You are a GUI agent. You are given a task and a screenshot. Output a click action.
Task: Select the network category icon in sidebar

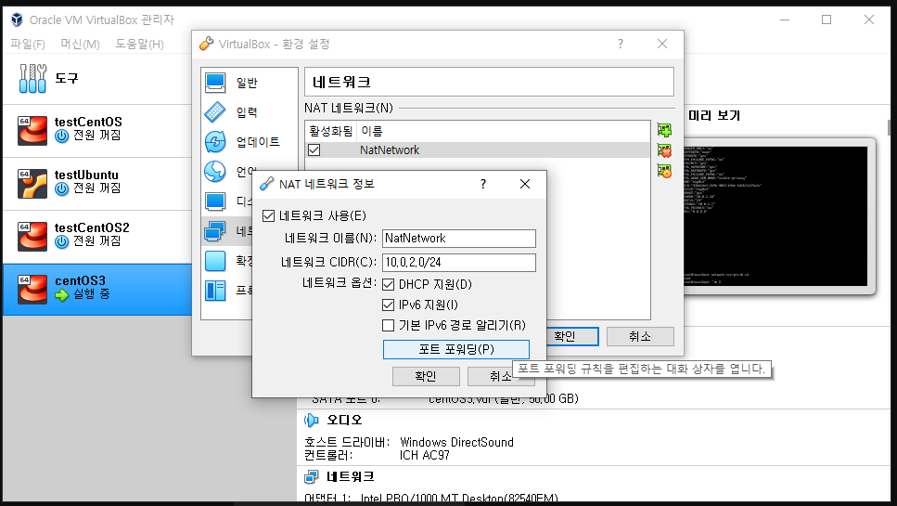coord(215,230)
